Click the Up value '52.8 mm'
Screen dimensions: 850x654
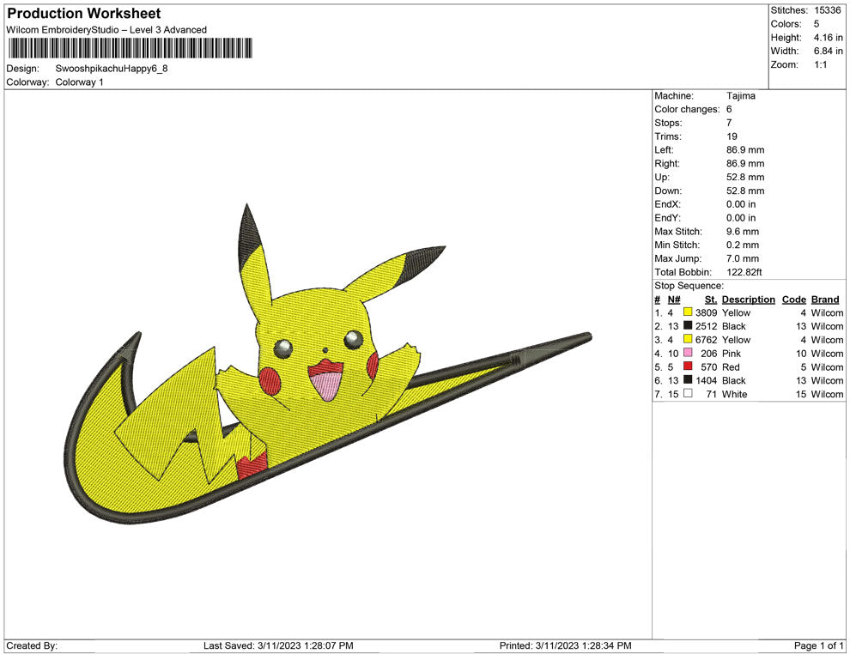[745, 177]
